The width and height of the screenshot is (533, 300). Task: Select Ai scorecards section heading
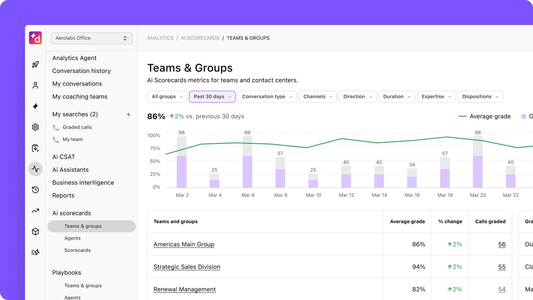click(x=71, y=213)
